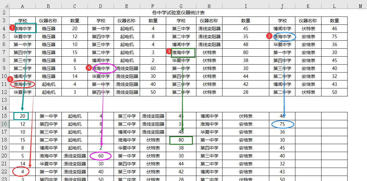367x181 pixels.
Task: Select cell A5 华夏中学
Action: (23, 37)
